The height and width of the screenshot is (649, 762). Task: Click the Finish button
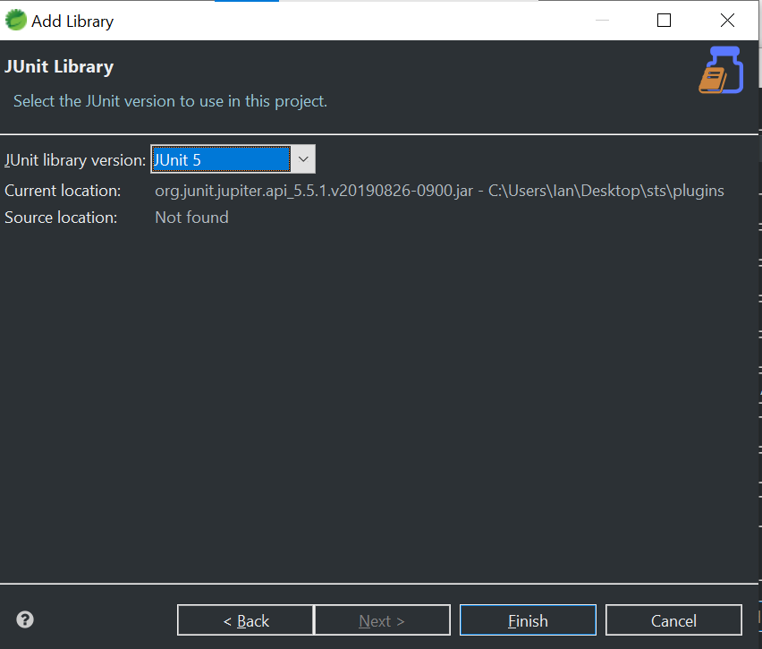pyautogui.click(x=528, y=620)
